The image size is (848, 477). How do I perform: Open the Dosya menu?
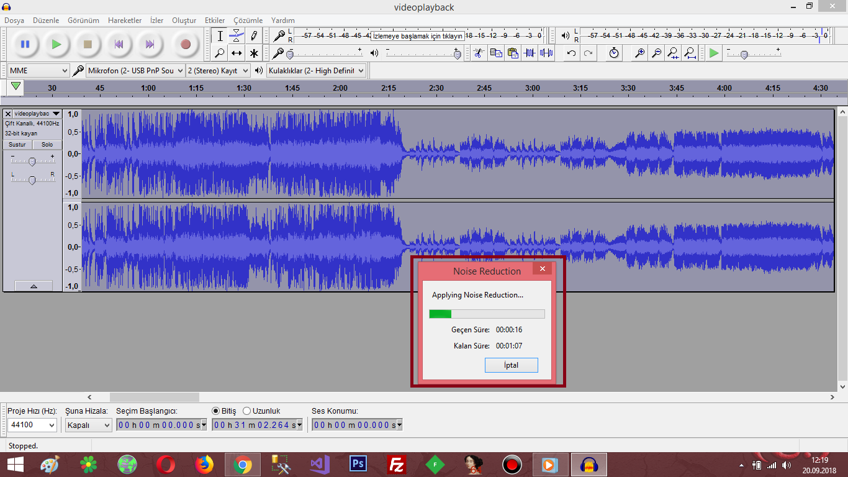click(x=14, y=20)
